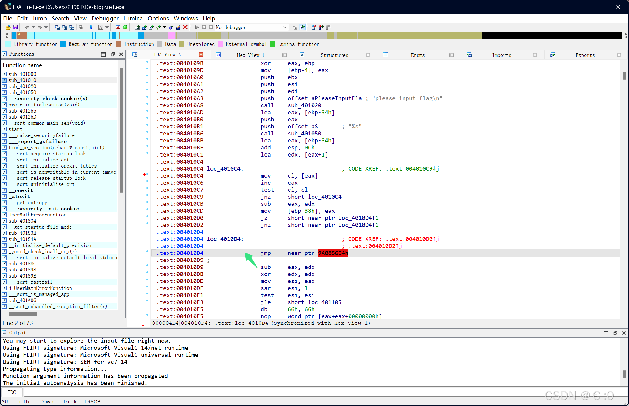Open the Debugger menu
This screenshot has width=629, height=406.
105,18
